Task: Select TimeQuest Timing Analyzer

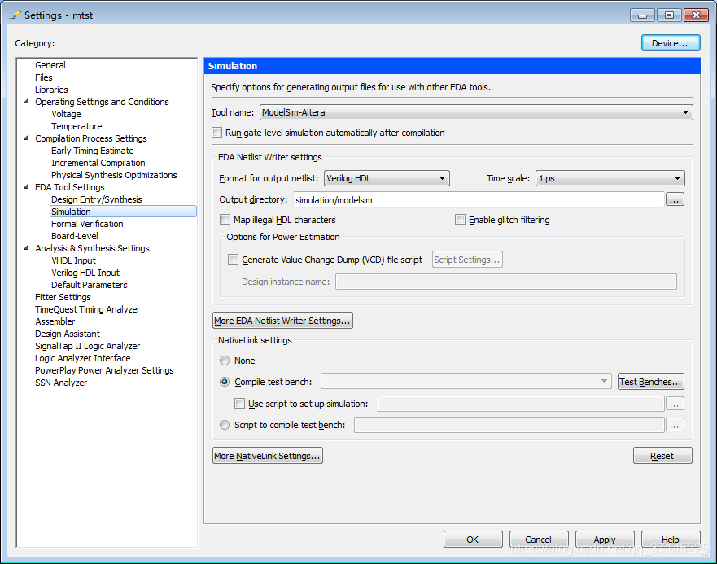Action: (x=87, y=309)
